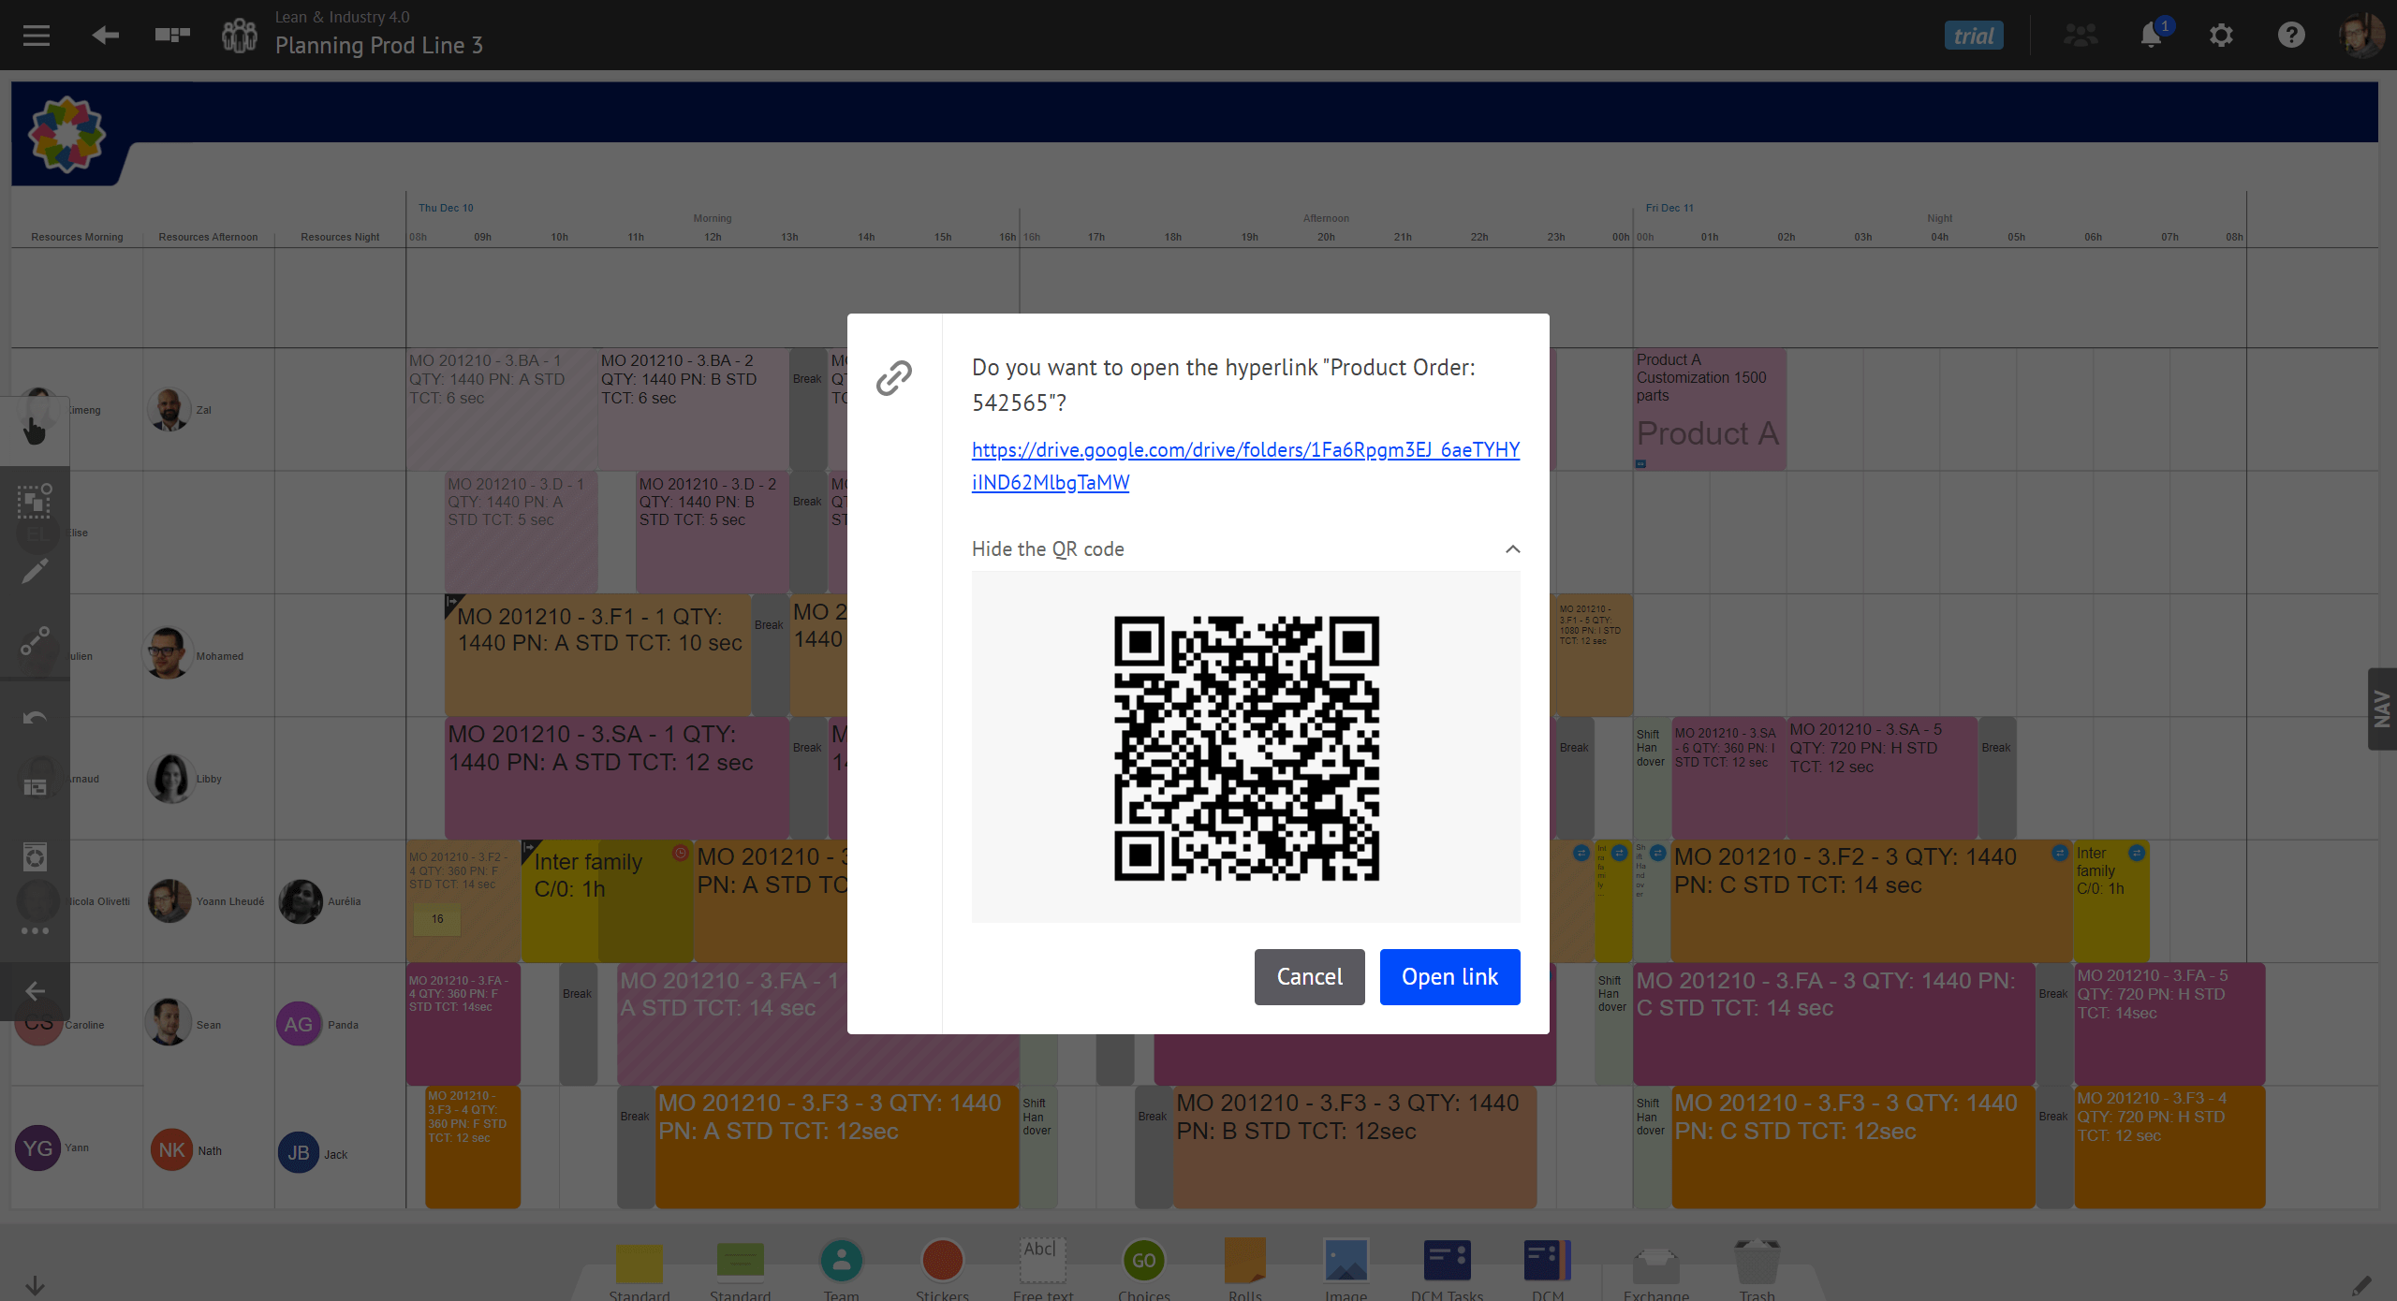This screenshot has height=1301, width=2397.
Task: Select the DCM Tasks tool
Action: 1448,1261
